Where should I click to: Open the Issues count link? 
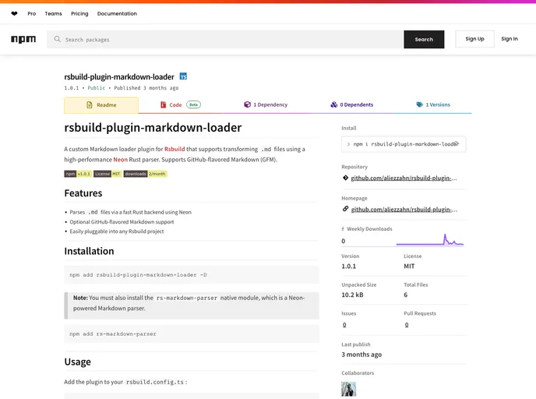[x=344, y=325]
